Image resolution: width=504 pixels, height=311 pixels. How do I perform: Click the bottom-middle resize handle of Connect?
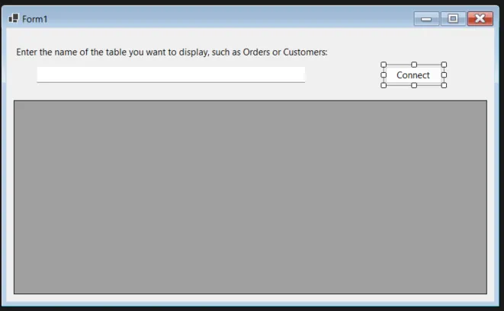pyautogui.click(x=414, y=85)
